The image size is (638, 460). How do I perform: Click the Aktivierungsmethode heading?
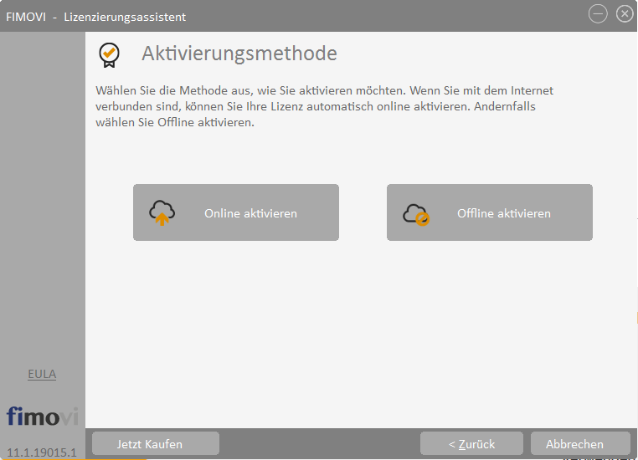point(239,54)
